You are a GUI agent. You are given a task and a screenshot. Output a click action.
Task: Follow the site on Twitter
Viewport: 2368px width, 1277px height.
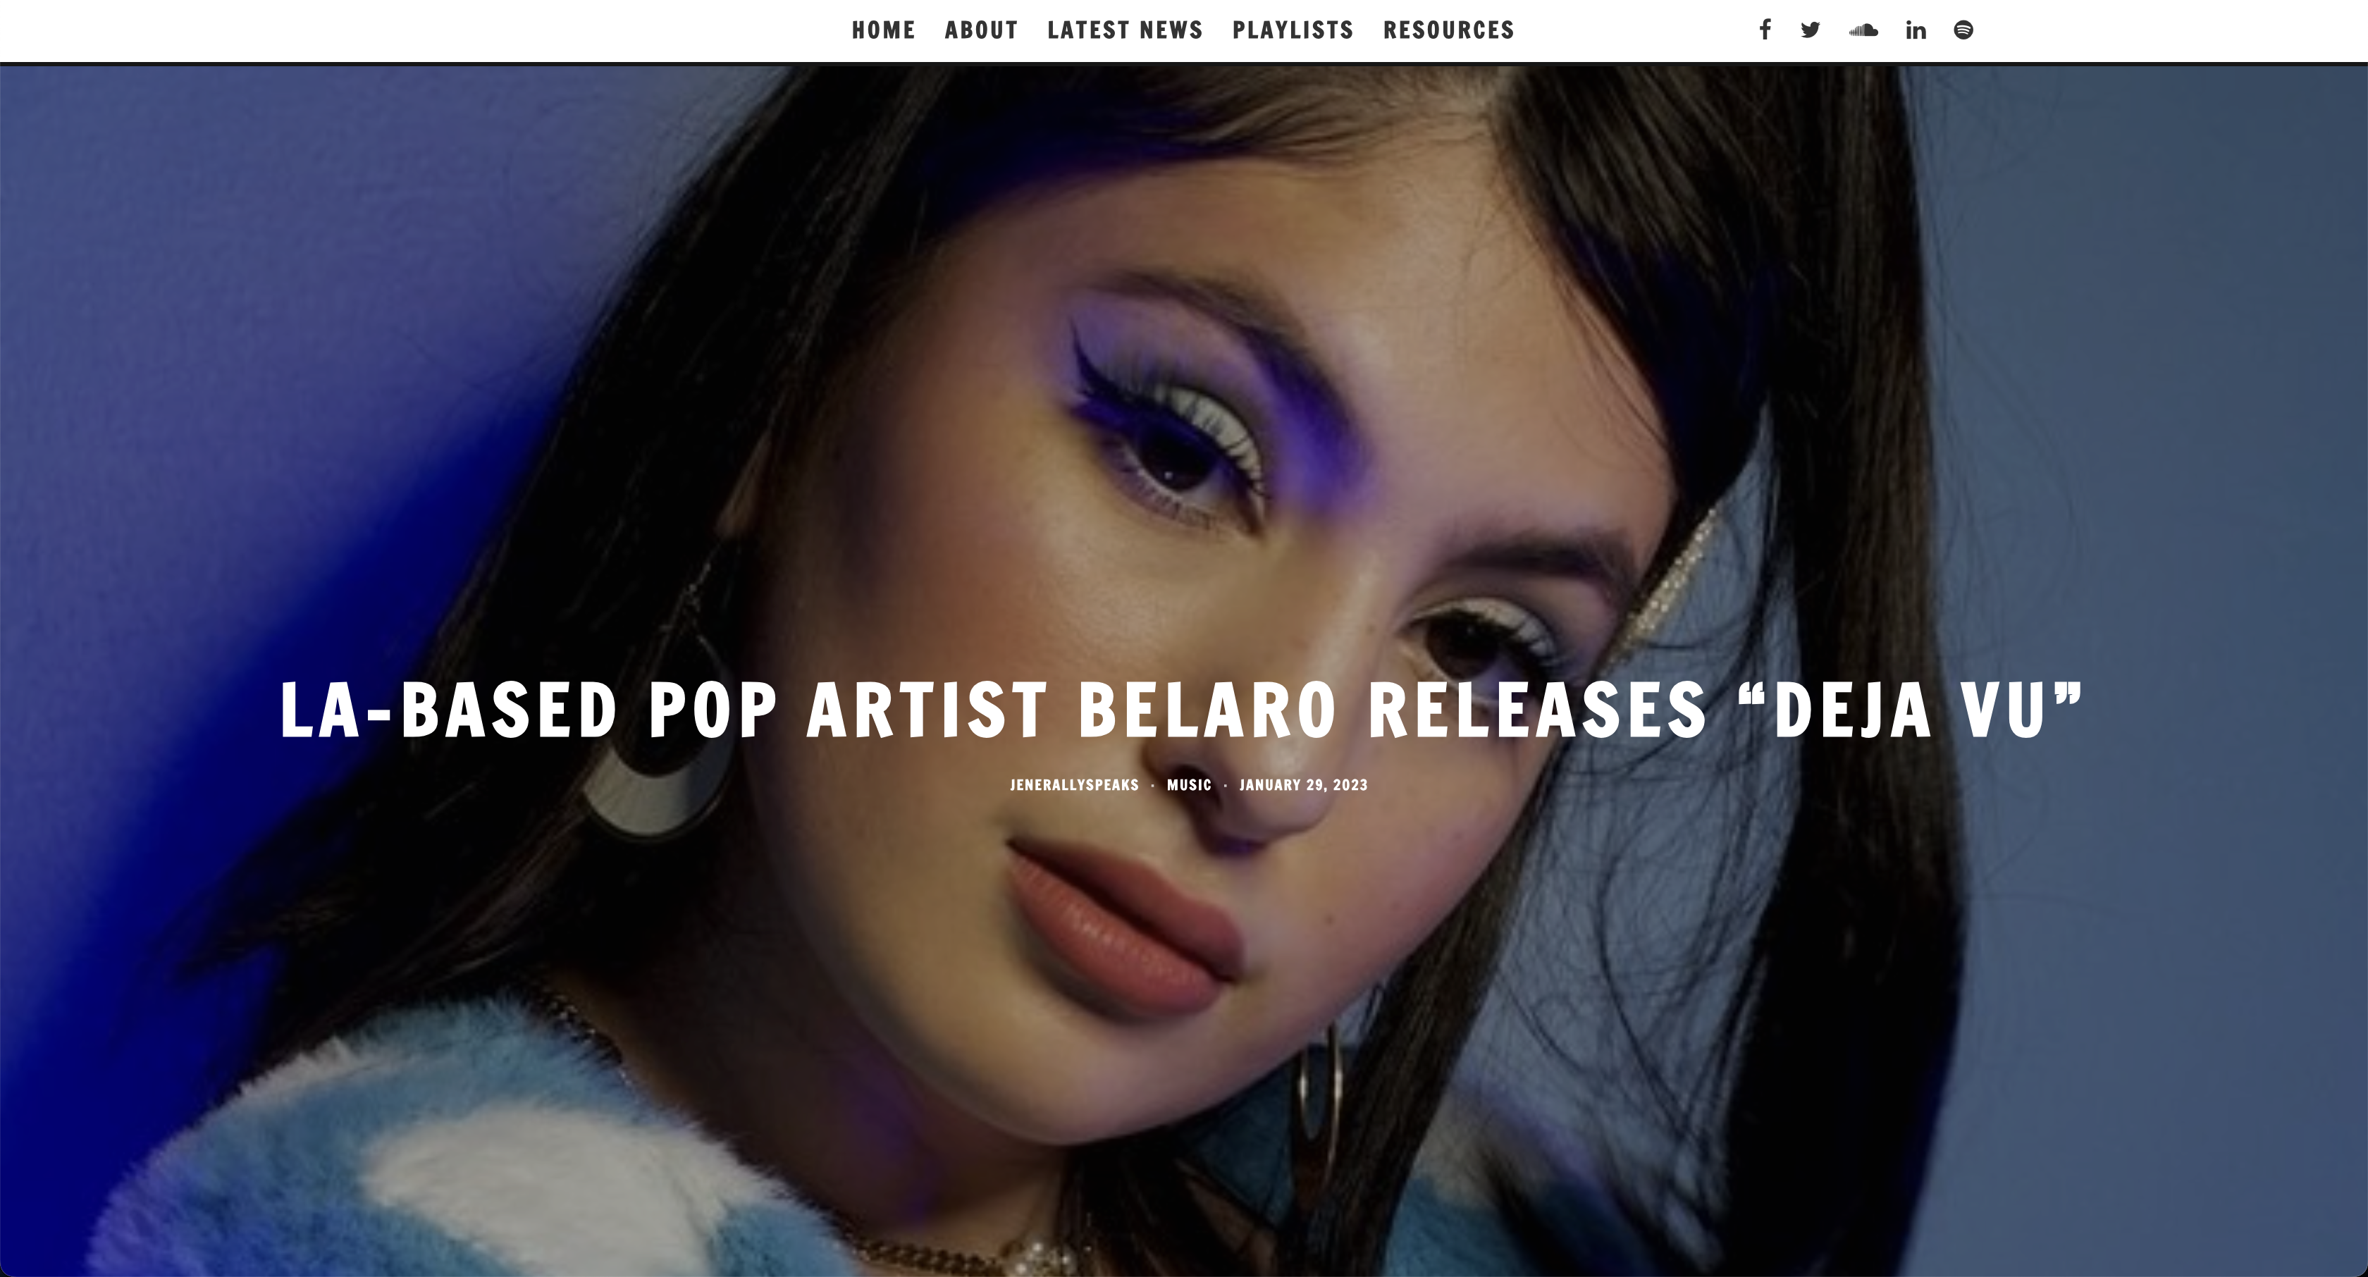coord(1811,30)
